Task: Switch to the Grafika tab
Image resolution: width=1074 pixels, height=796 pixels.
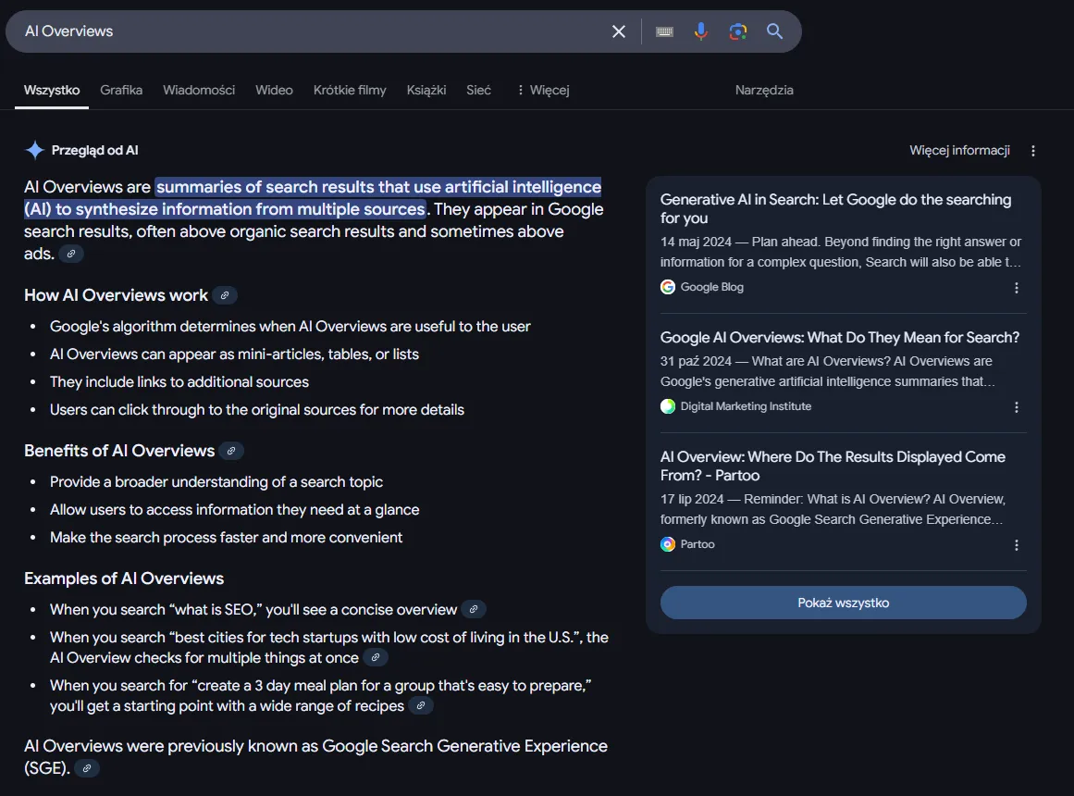Action: (121, 91)
